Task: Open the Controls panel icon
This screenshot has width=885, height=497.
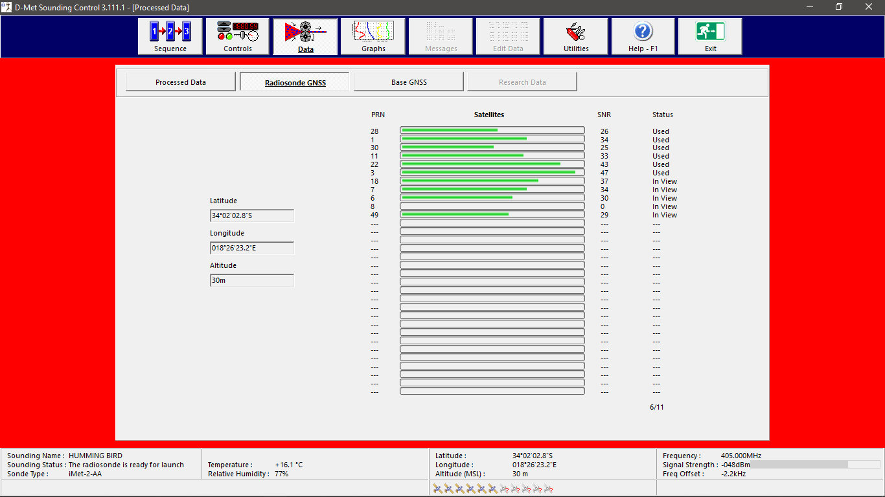Action: pos(238,36)
